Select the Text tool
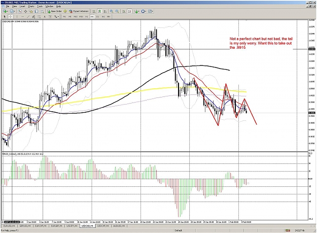This screenshot has width=317, height=233. (45, 17)
